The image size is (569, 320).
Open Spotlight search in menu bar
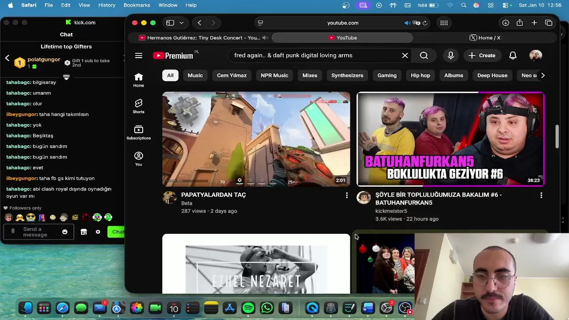[464, 5]
